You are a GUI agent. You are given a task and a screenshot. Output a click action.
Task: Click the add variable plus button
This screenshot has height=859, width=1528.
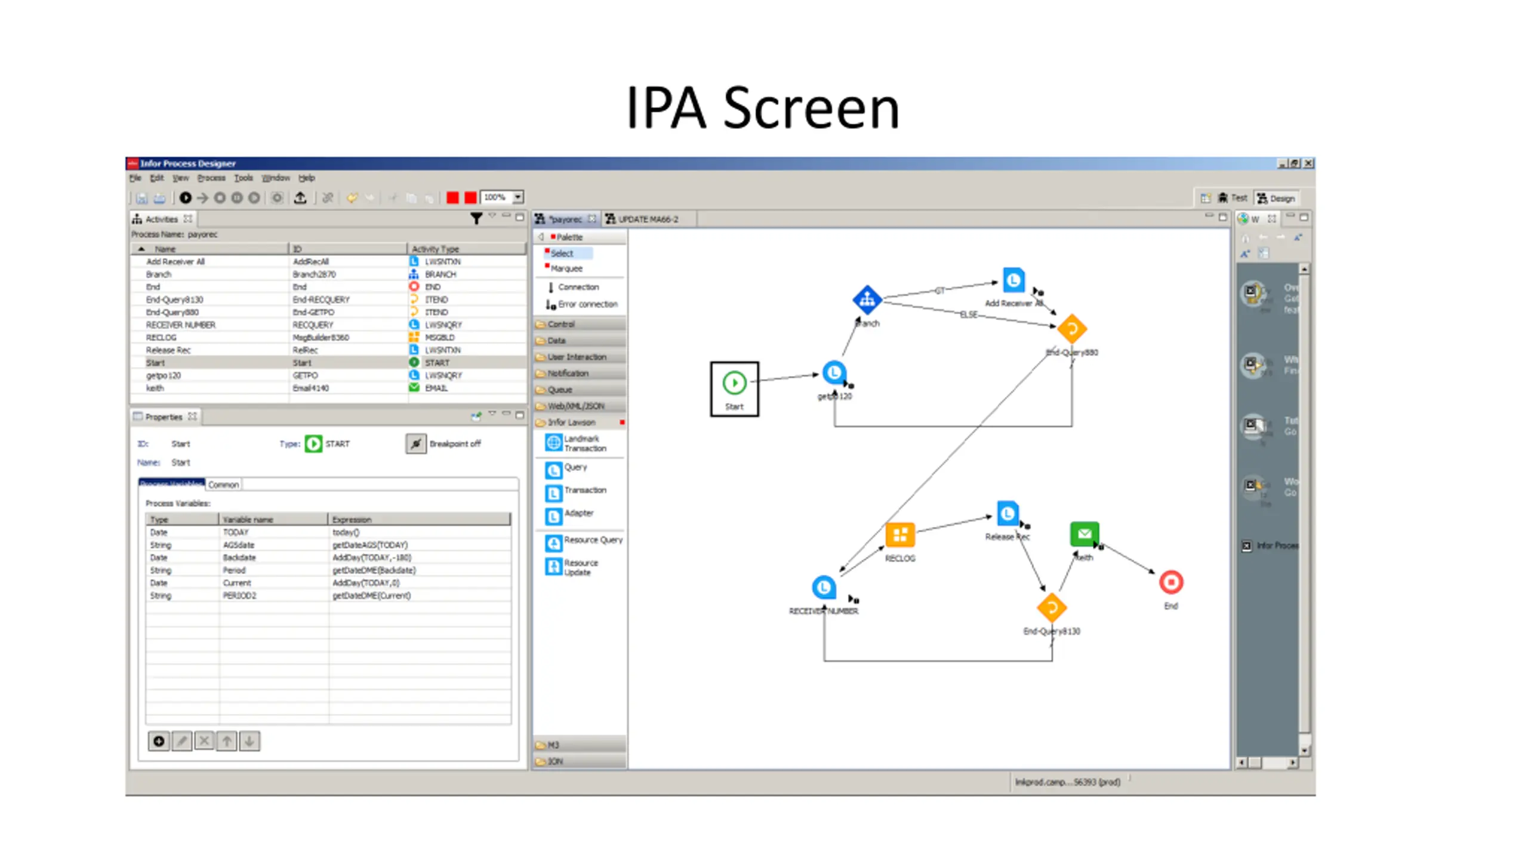(x=158, y=741)
